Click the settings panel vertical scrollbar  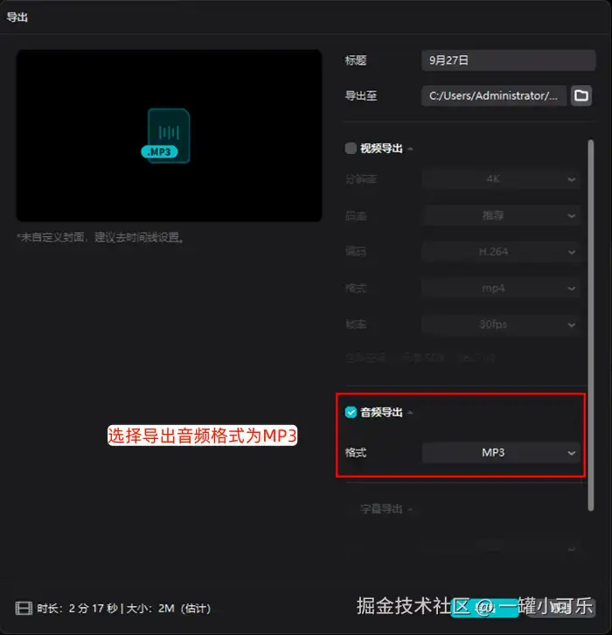click(591, 325)
